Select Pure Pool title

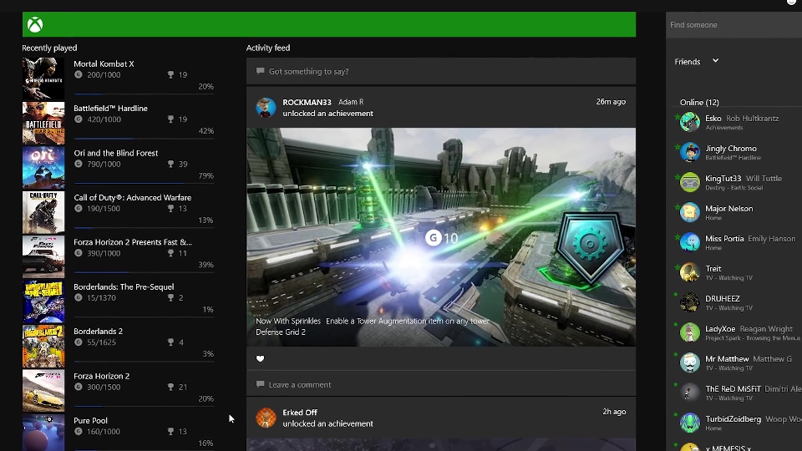point(90,420)
